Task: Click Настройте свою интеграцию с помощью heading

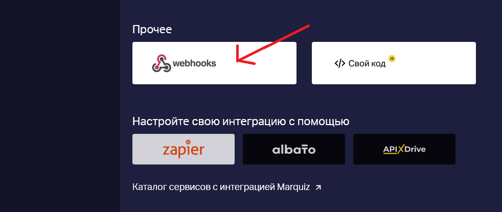Action: click(241, 122)
